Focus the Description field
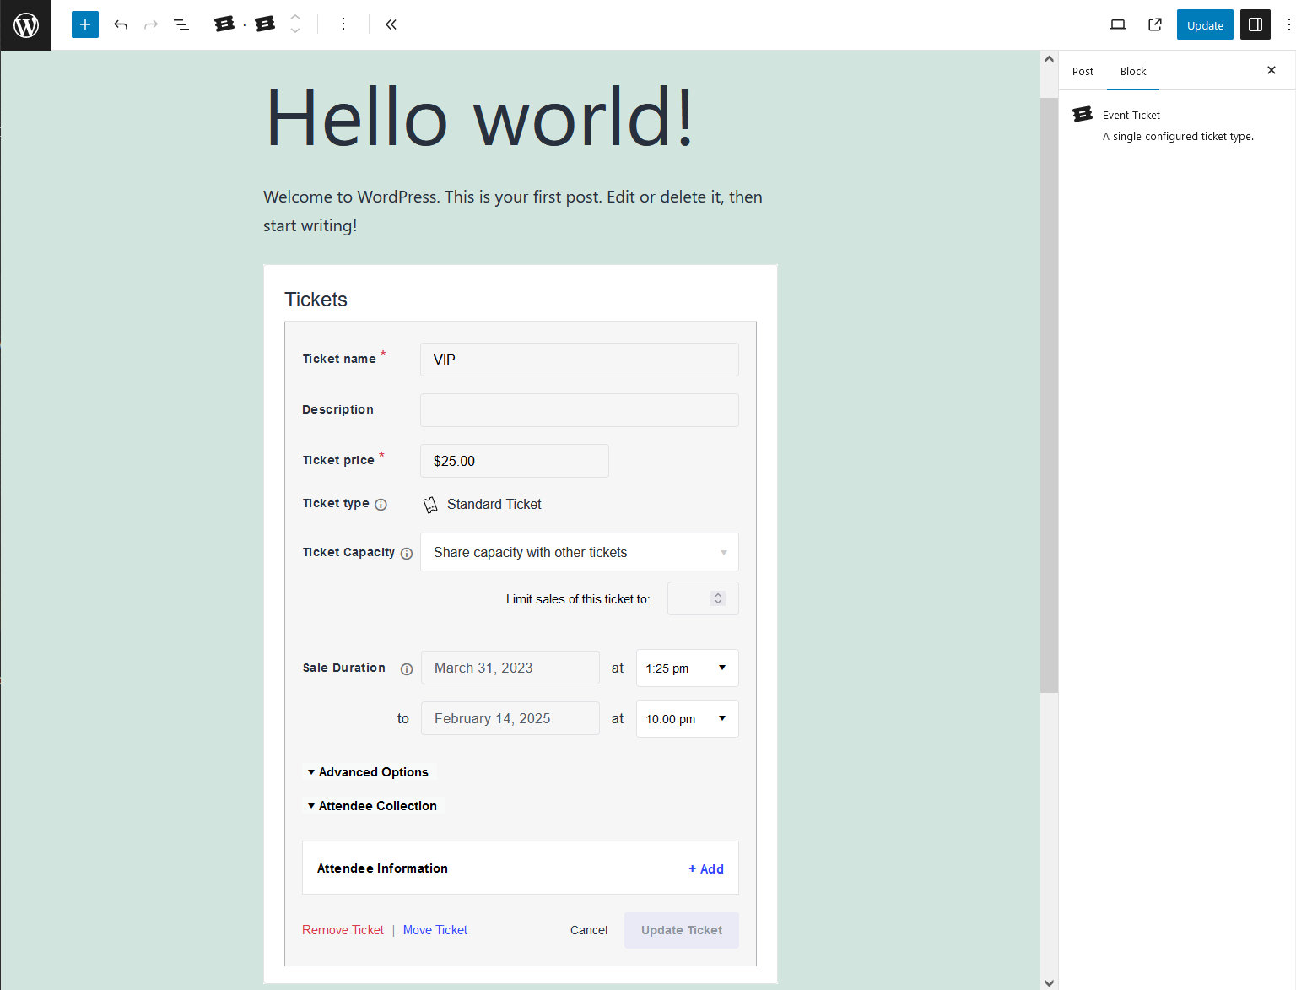The width and height of the screenshot is (1296, 990). coord(580,410)
